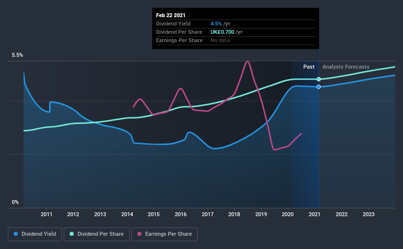Click the Past region label
This screenshot has height=249, width=403.
point(309,67)
